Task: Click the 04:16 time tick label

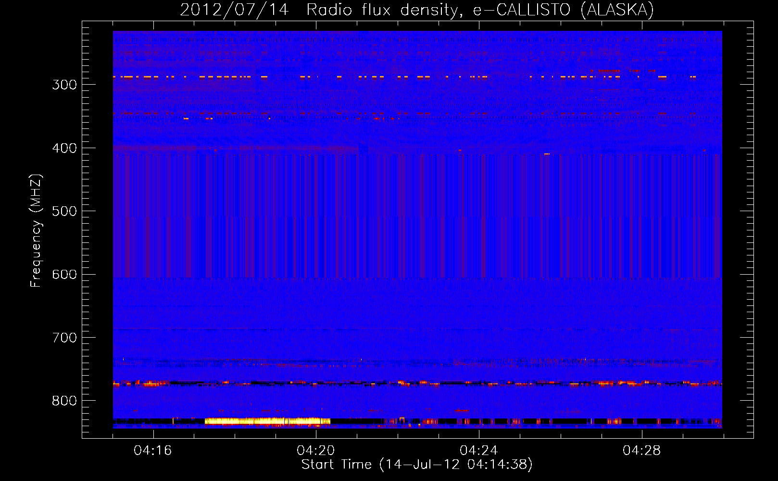Action: coord(153,451)
